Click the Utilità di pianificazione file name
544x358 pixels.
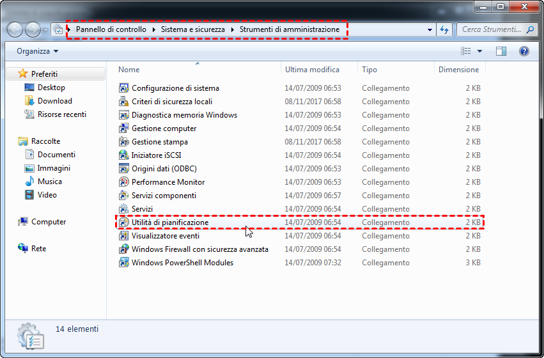[x=170, y=222]
